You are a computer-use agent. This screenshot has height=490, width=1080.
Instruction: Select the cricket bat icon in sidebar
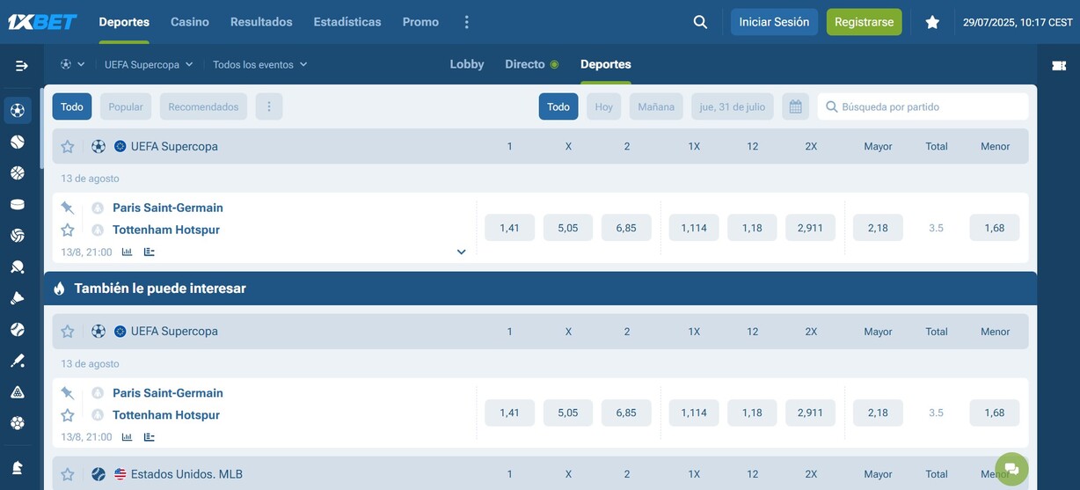[18, 361]
